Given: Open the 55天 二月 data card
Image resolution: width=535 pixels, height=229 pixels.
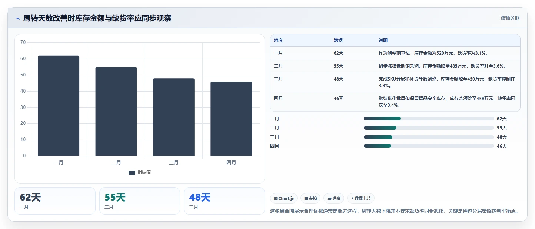Looking at the screenshot, I should tap(140, 201).
